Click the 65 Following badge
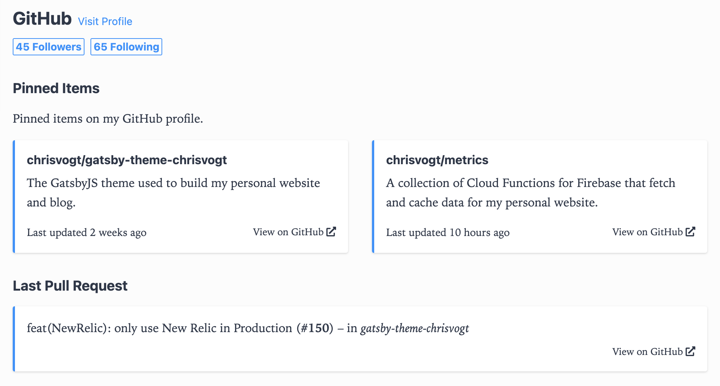Screen dimensions: 720x386 126,47
